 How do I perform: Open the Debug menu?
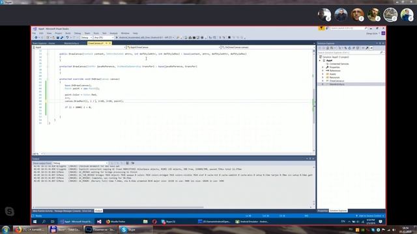point(78,33)
